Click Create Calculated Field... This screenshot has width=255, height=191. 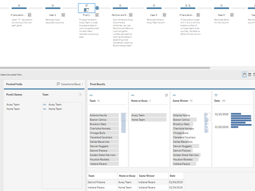(11, 75)
